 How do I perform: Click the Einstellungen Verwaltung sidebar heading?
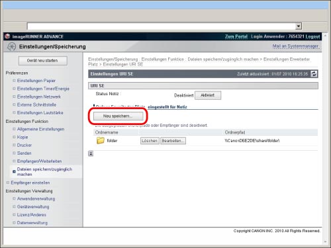(x=29, y=191)
